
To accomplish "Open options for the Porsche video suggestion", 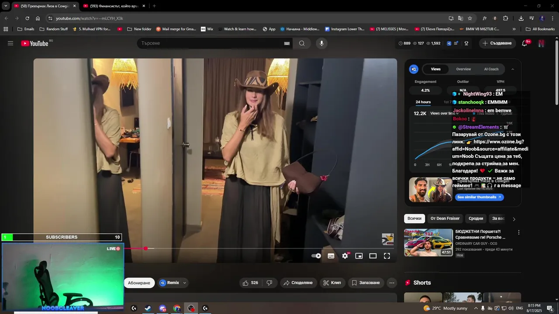I will click(x=519, y=232).
